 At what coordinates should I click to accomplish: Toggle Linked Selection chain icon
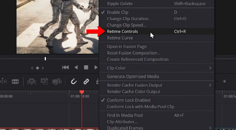pyautogui.click(x=86, y=81)
